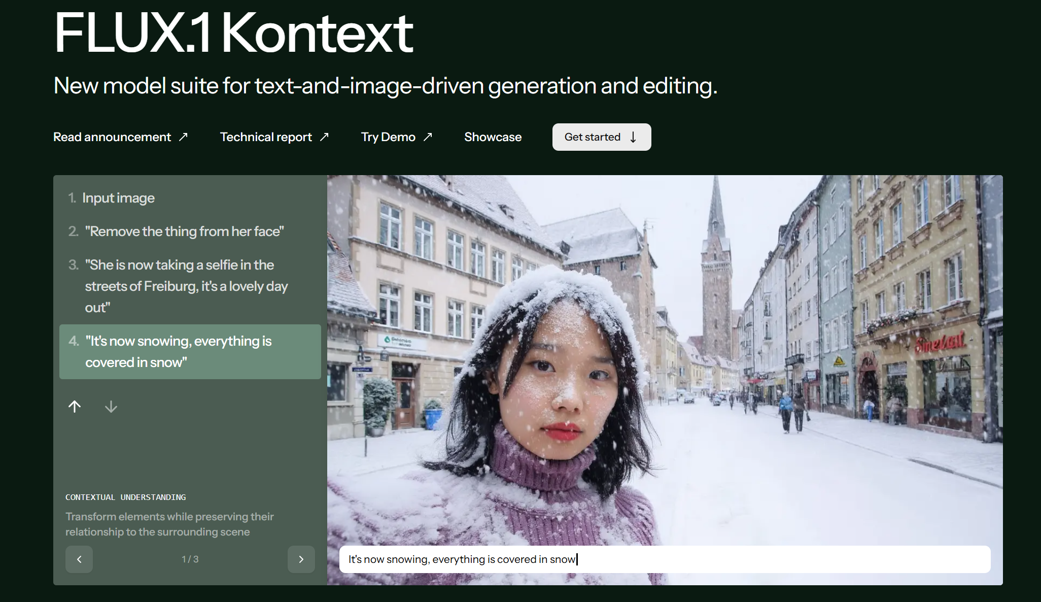Go to the Showcase section
The image size is (1041, 602).
pyautogui.click(x=493, y=137)
